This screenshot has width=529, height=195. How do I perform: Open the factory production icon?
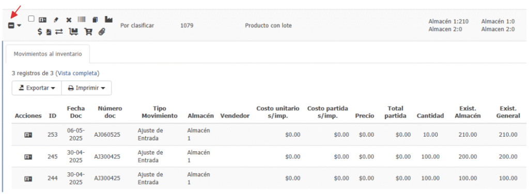point(108,20)
